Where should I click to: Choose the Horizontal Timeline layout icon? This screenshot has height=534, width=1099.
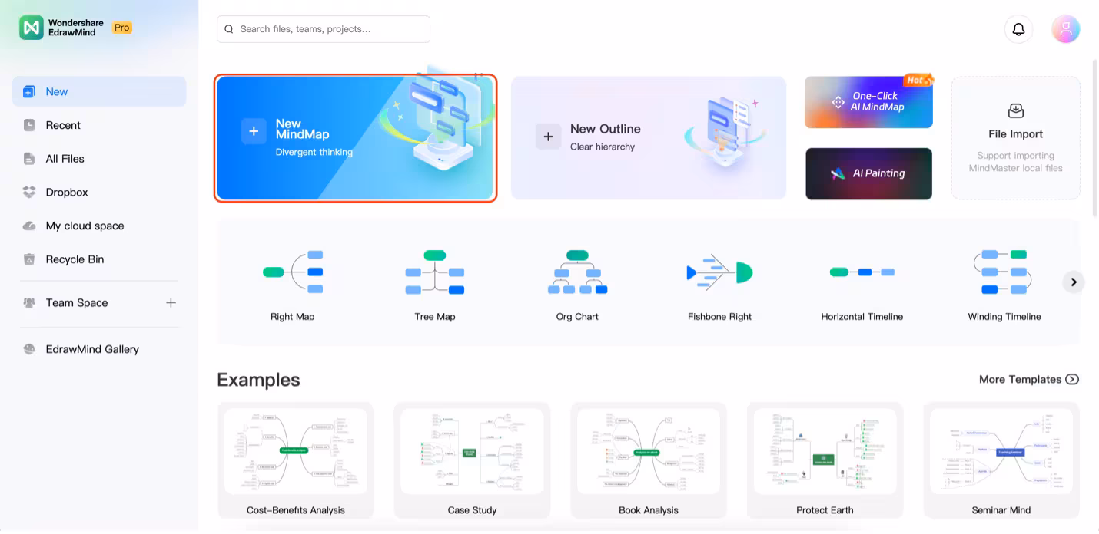[x=862, y=272]
